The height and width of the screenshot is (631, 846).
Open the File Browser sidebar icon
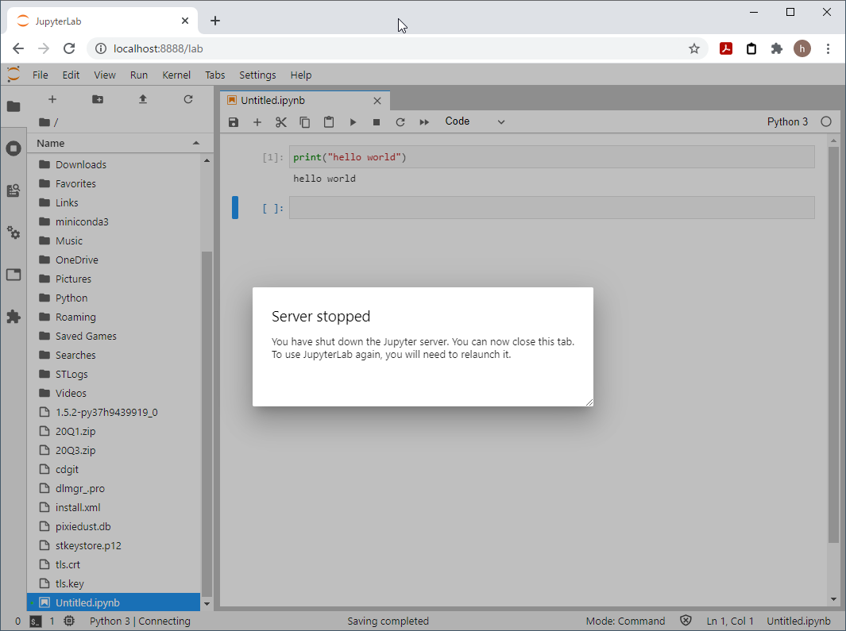coord(14,106)
